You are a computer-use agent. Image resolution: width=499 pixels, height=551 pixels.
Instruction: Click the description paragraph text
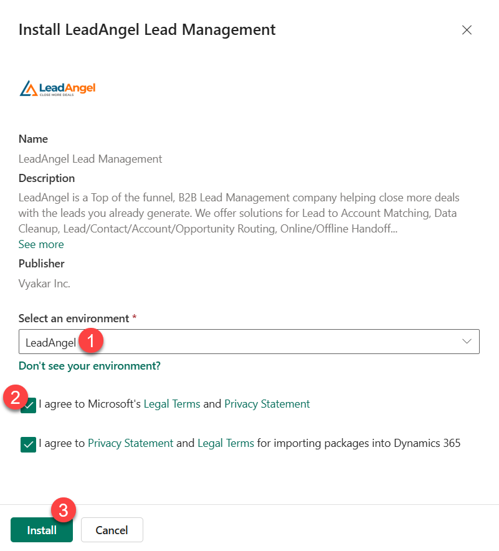239,213
